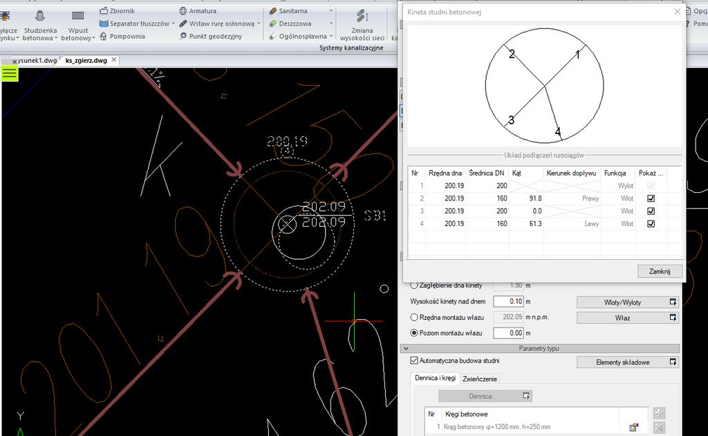Screen dimensions: 708x436
Task: Click the Wpust betonowy tool icon
Action: click(77, 16)
